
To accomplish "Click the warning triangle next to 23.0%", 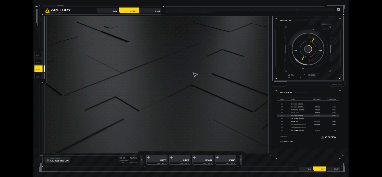I will click(x=323, y=137).
